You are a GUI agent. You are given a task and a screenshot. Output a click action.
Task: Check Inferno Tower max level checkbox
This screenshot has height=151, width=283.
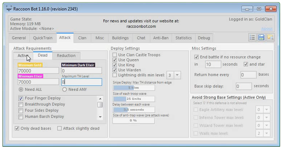tap(196, 117)
